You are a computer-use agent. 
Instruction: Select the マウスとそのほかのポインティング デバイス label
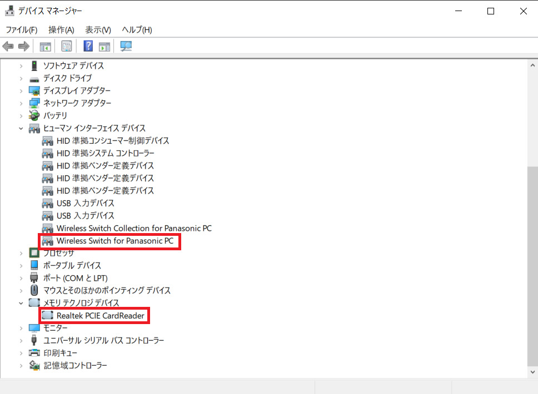coord(107,291)
